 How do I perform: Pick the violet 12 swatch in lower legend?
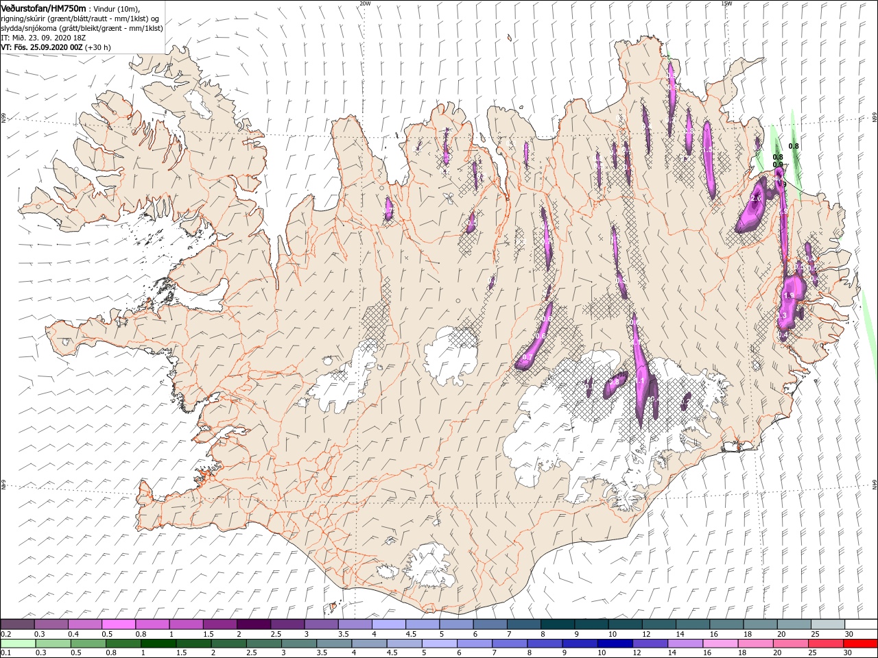point(649,644)
